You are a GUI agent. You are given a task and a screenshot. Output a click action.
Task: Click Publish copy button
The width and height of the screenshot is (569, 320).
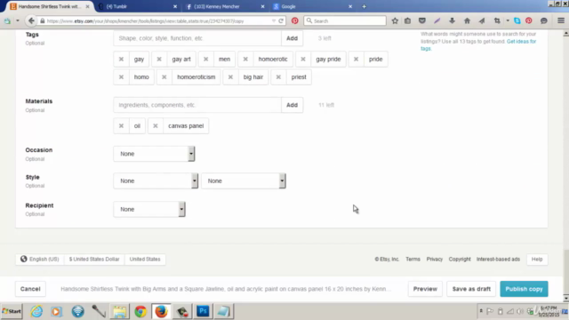click(x=524, y=289)
